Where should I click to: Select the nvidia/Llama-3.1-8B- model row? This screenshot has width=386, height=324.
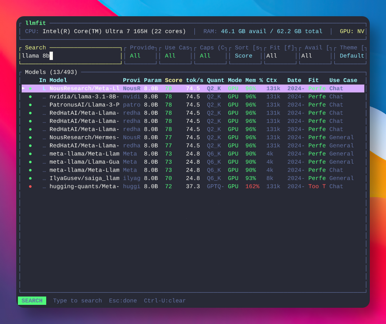coord(193,97)
